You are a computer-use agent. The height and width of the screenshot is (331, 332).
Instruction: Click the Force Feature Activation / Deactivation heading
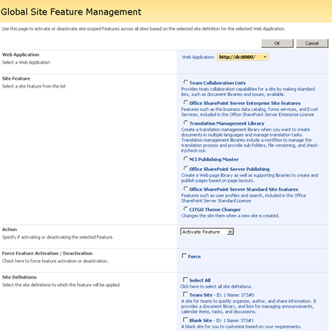click(48, 253)
